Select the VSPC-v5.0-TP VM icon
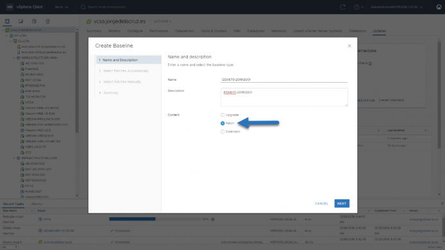445x250 pixels. point(22,147)
